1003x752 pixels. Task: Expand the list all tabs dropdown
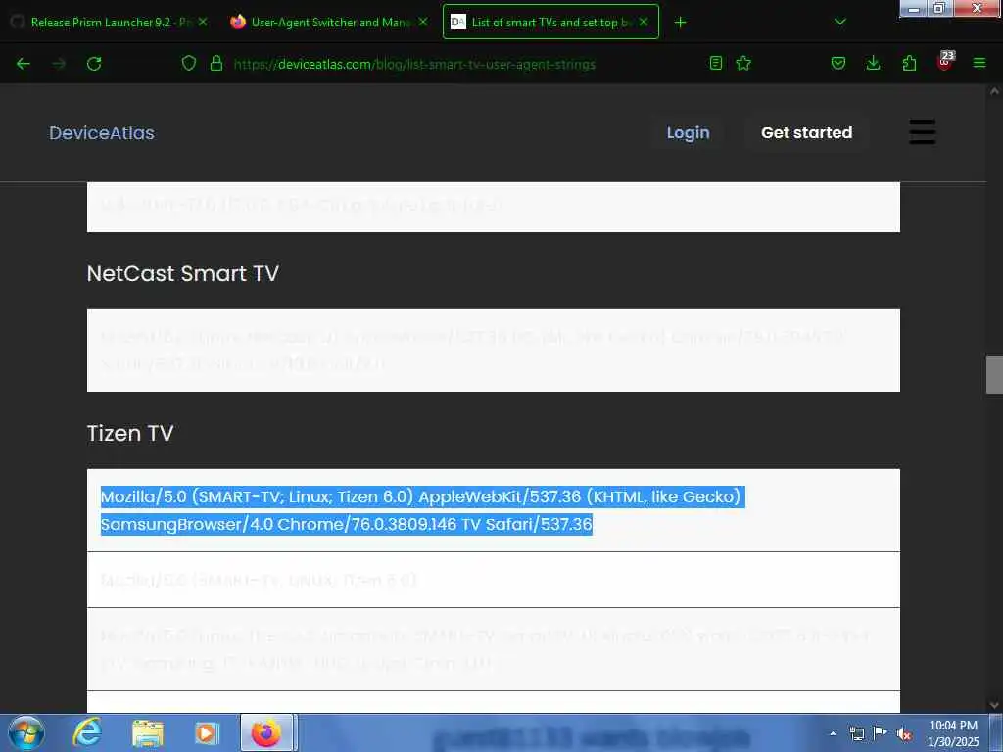pyautogui.click(x=840, y=22)
